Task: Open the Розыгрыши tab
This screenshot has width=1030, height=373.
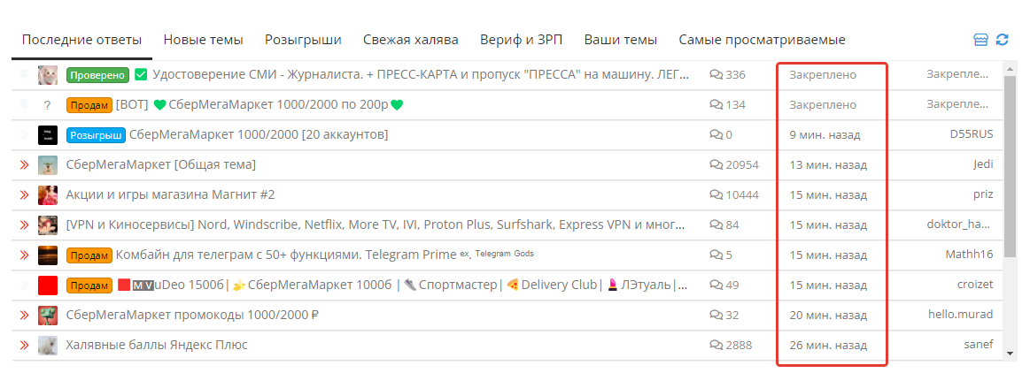Action: [303, 40]
